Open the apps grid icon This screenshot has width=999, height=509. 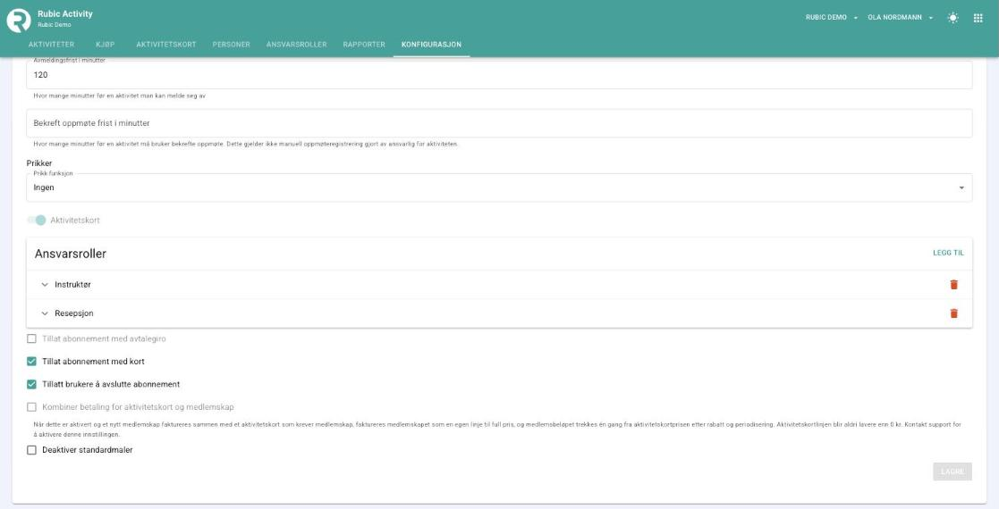(x=978, y=18)
